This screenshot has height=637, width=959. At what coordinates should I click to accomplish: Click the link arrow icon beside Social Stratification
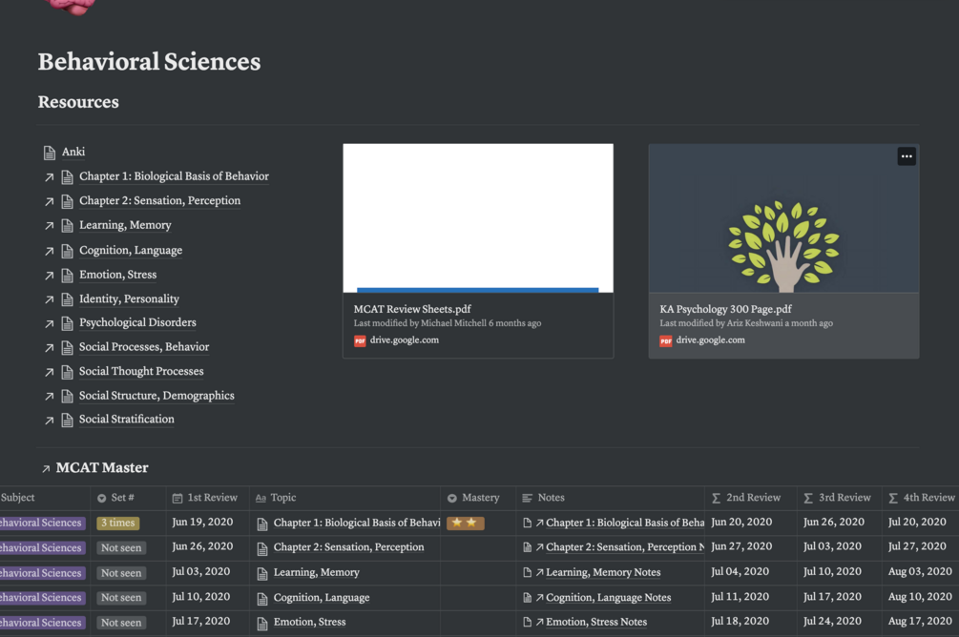49,420
